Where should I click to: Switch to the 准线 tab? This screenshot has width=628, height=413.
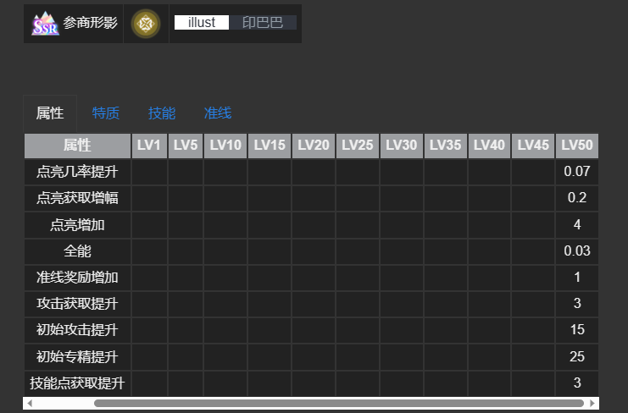coord(218,113)
